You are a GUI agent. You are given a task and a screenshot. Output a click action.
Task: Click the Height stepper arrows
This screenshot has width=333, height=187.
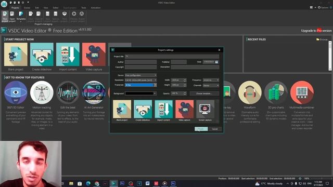tap(185, 85)
